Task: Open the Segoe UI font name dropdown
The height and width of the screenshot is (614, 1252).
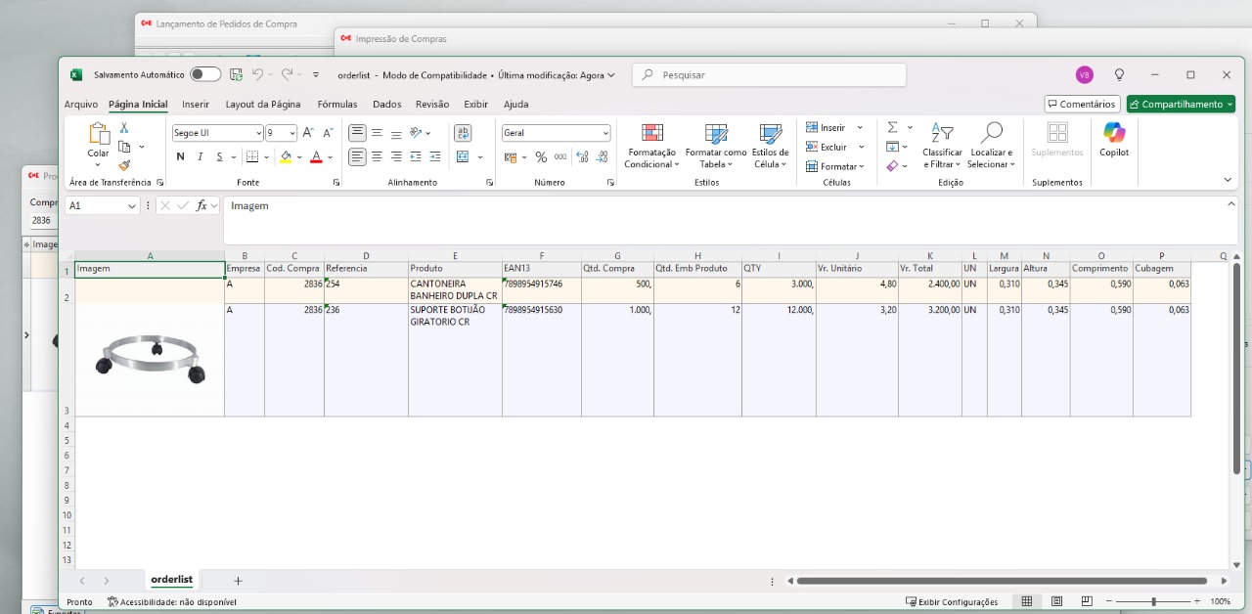Action: coord(258,133)
